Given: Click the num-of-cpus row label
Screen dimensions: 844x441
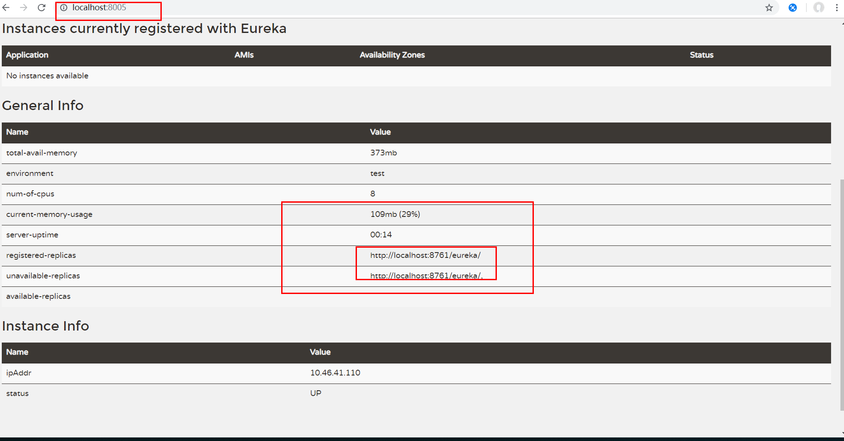Looking at the screenshot, I should 30,194.
